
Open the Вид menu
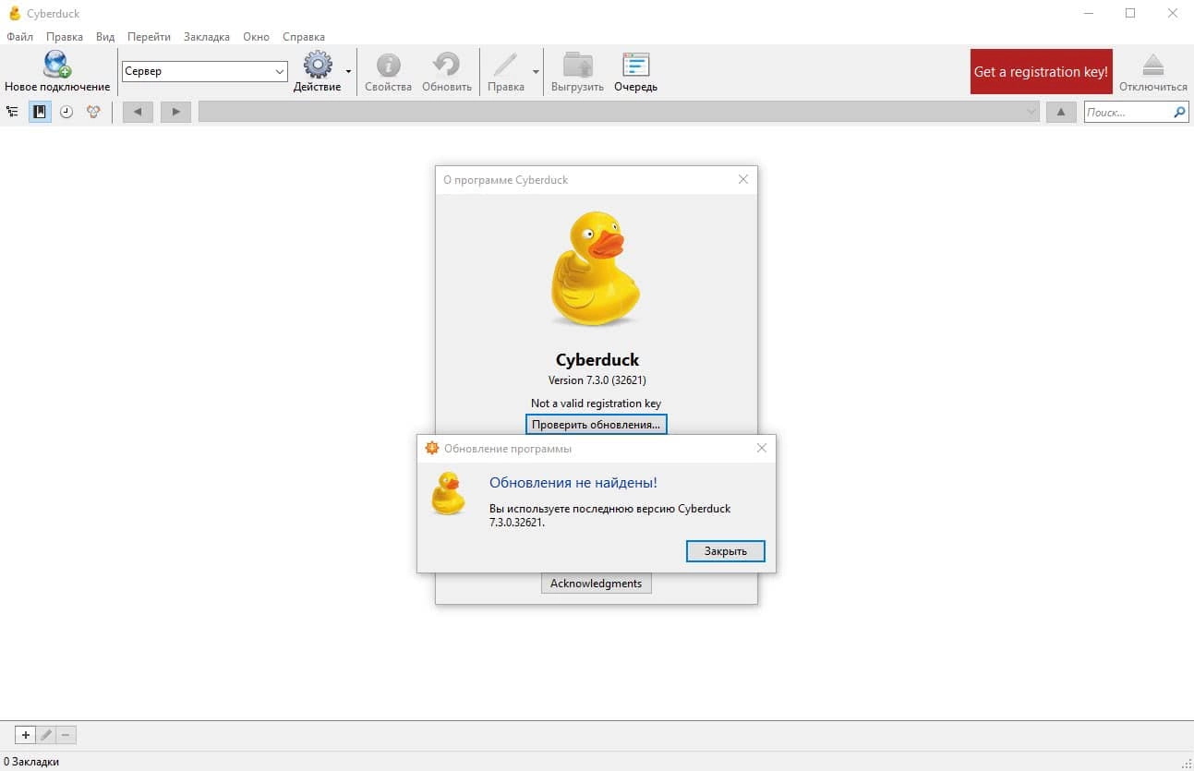tap(105, 37)
